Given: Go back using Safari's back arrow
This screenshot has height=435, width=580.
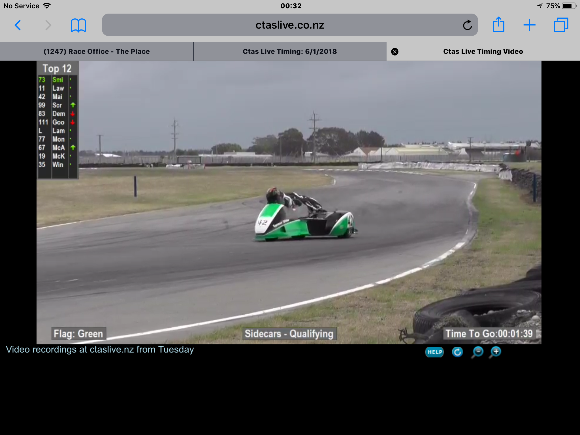Looking at the screenshot, I should point(18,25).
